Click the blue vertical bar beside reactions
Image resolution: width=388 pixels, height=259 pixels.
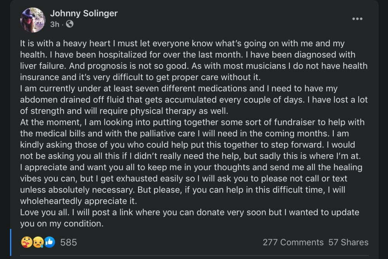[10, 242]
